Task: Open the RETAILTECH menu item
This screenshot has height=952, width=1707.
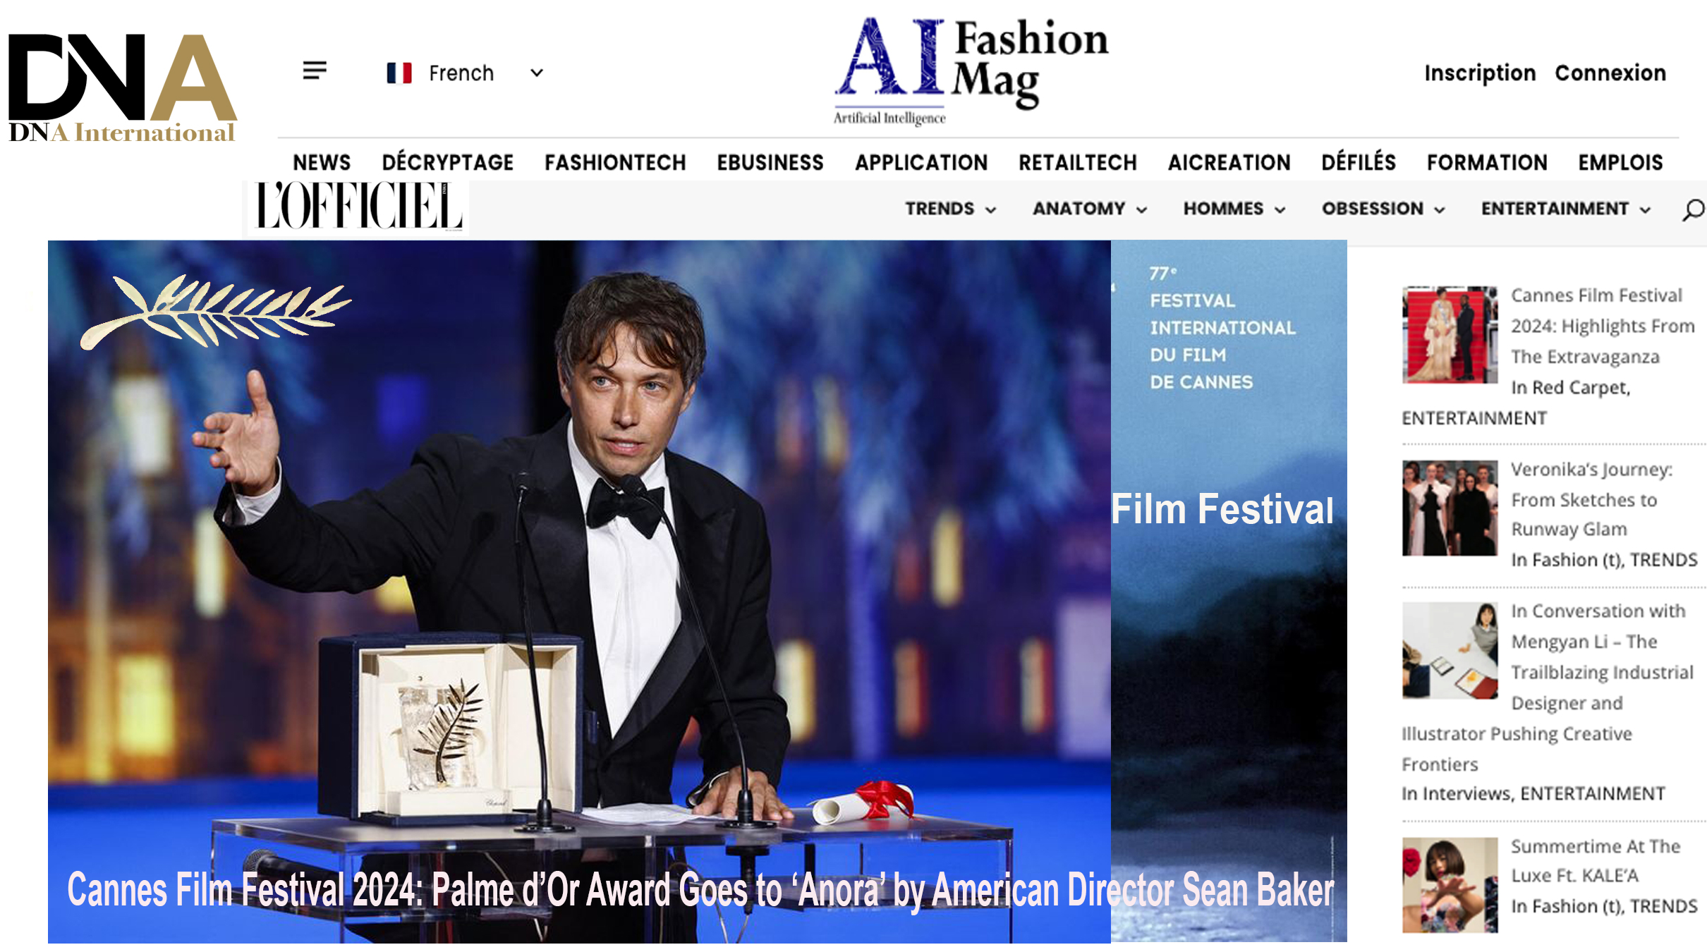Action: tap(1078, 163)
